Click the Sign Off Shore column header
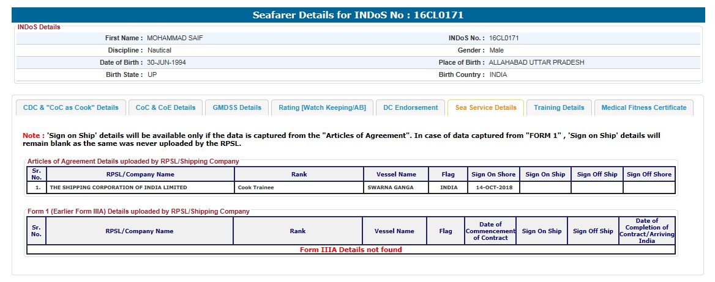 pos(649,175)
